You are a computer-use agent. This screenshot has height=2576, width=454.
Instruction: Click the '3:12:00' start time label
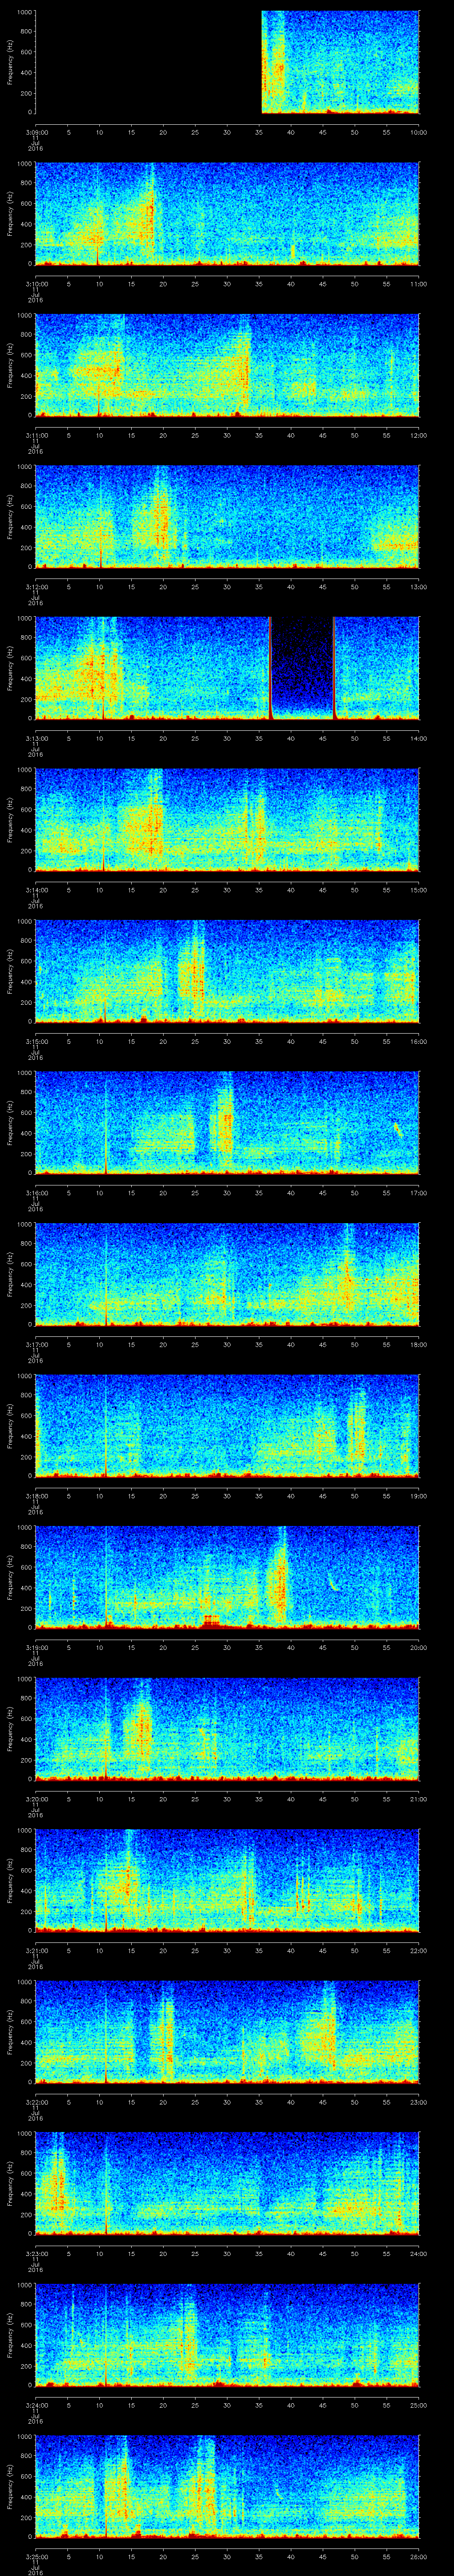36,587
